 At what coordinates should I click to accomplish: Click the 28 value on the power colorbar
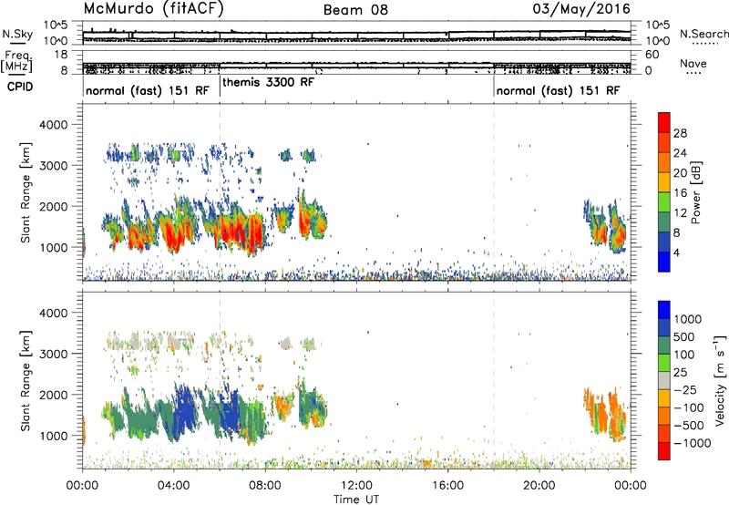coord(680,133)
